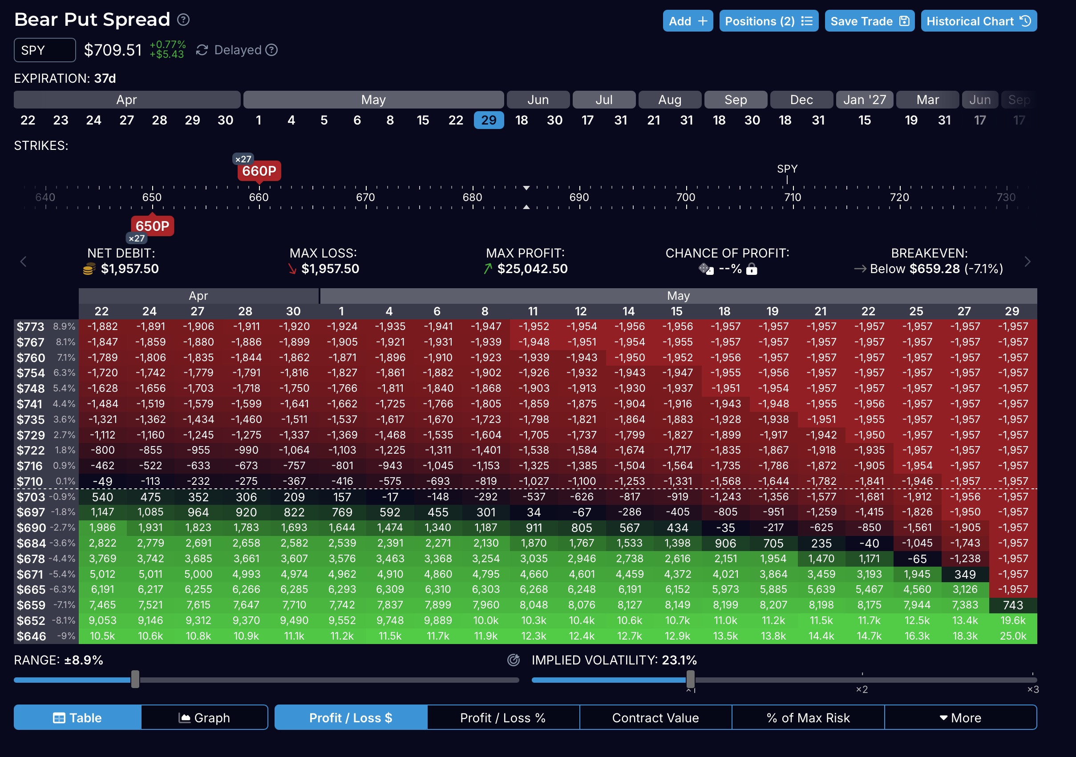Click the Range slider handle

pos(135,679)
